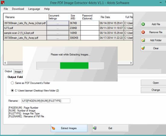Click the broom Clear icon
Screen dimensions: 166x136
143,48
